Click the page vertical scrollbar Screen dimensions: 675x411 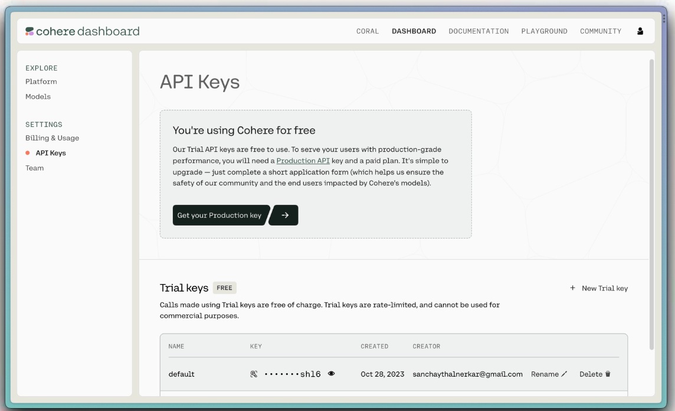pos(651,205)
